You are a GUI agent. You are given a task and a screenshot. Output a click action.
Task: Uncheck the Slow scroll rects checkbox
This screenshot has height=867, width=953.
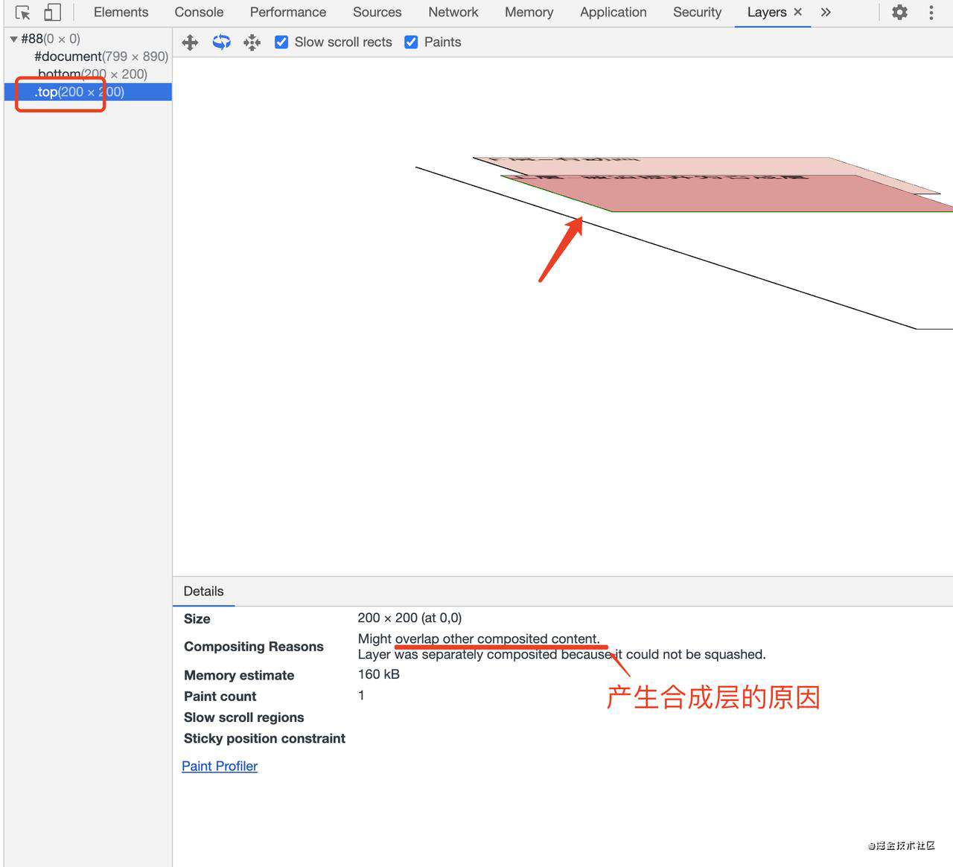tap(281, 42)
